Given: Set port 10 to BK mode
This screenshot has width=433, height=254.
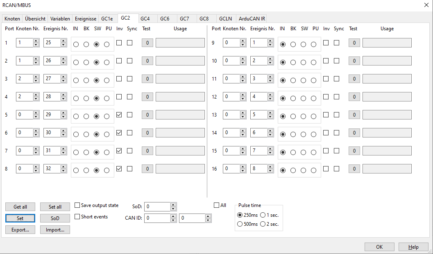Looking at the screenshot, I should click(x=293, y=63).
